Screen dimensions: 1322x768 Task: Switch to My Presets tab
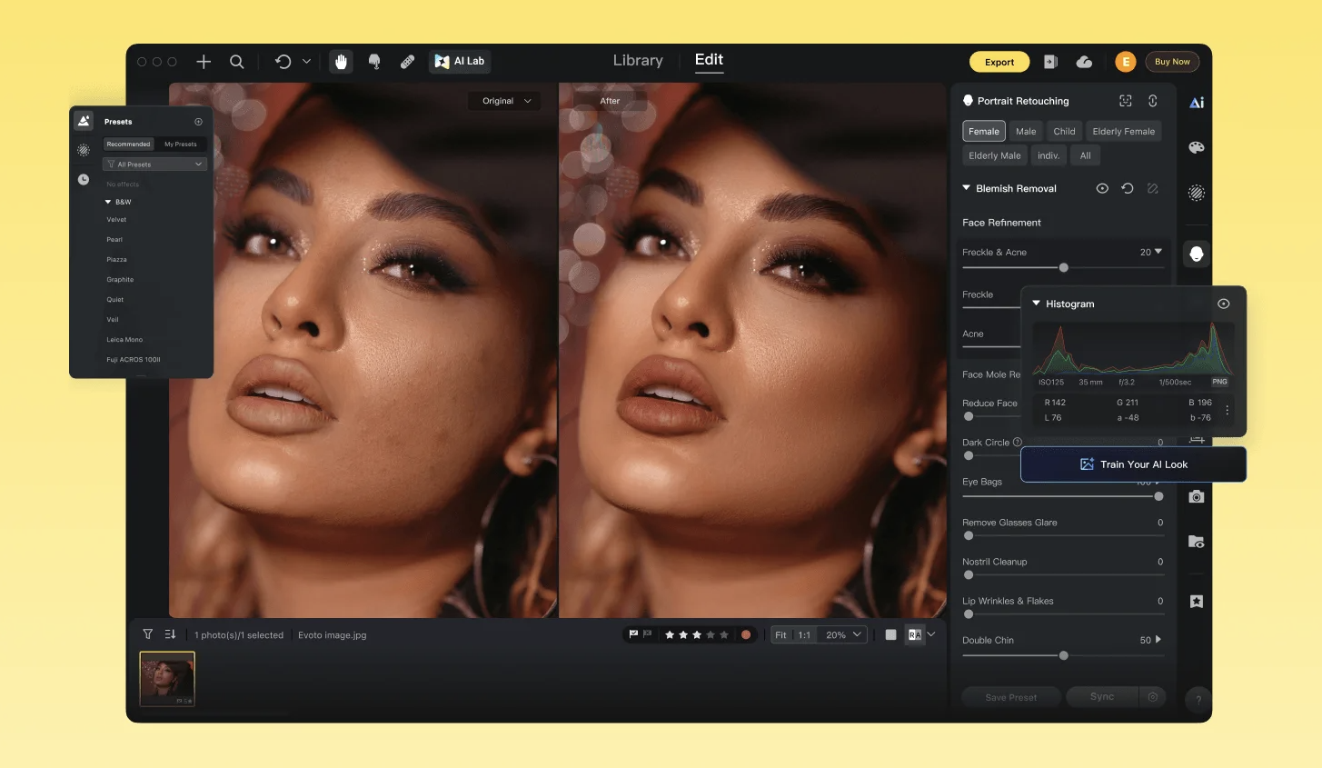[181, 145]
